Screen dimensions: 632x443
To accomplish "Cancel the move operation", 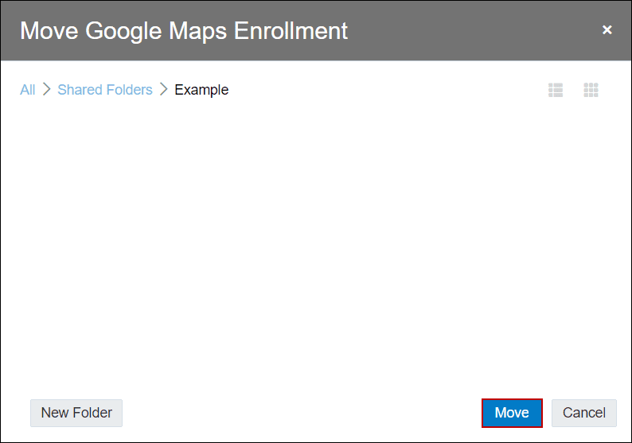I will tap(584, 413).
